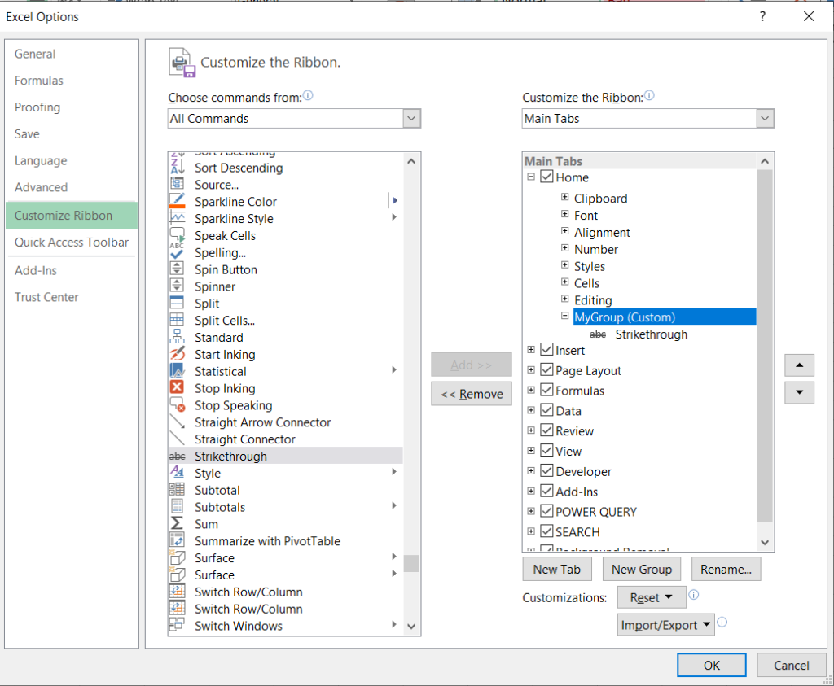834x686 pixels.
Task: Expand the Clipboard group in tree
Action: (565, 198)
